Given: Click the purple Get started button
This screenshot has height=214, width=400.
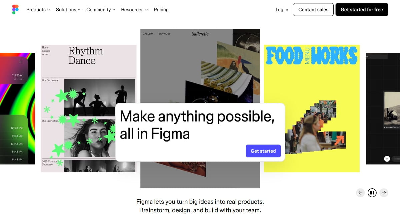Looking at the screenshot, I should coord(263,151).
